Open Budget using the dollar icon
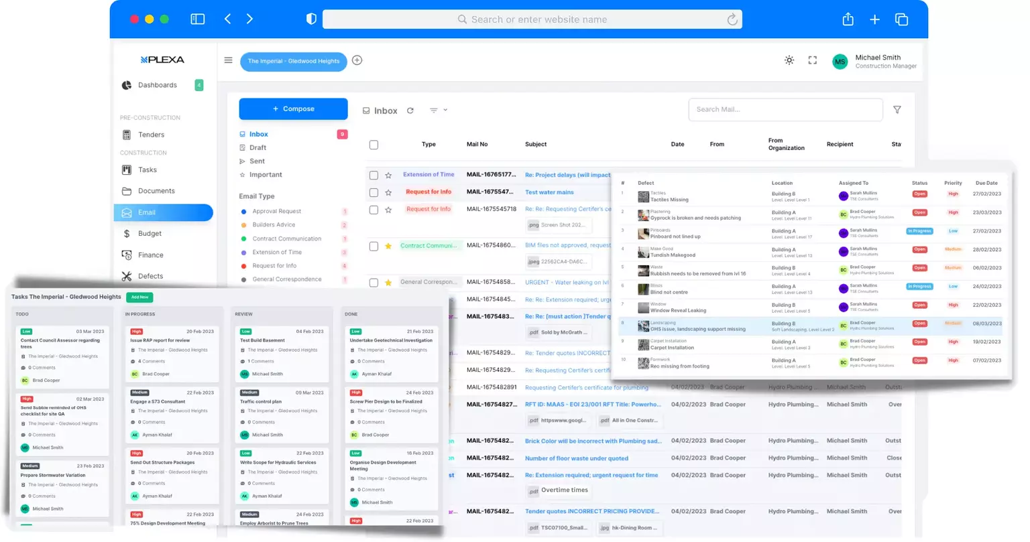Screen dimensions: 1030x542 coord(126,233)
